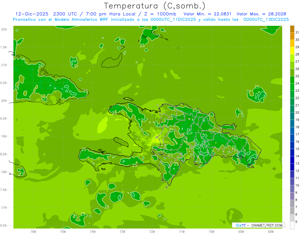Click the '7:00 pm Hora Local' text
This screenshot has width=304, height=235.
tap(112, 14)
